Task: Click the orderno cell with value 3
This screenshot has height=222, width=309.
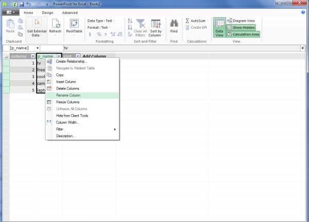Action: [23, 77]
